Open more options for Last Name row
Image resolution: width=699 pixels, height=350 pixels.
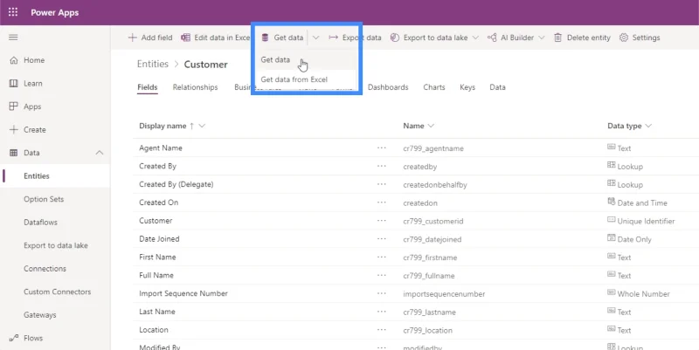click(382, 312)
